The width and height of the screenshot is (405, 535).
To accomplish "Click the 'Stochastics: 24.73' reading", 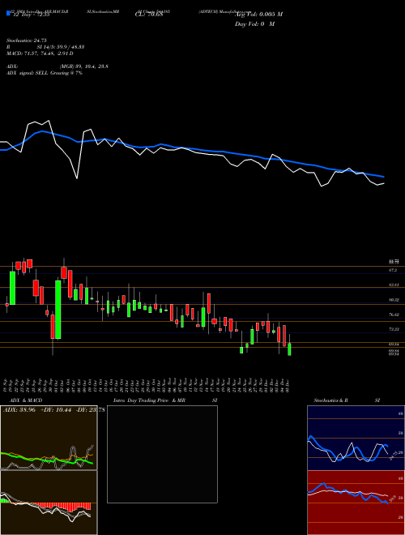I will click(x=26, y=41).
